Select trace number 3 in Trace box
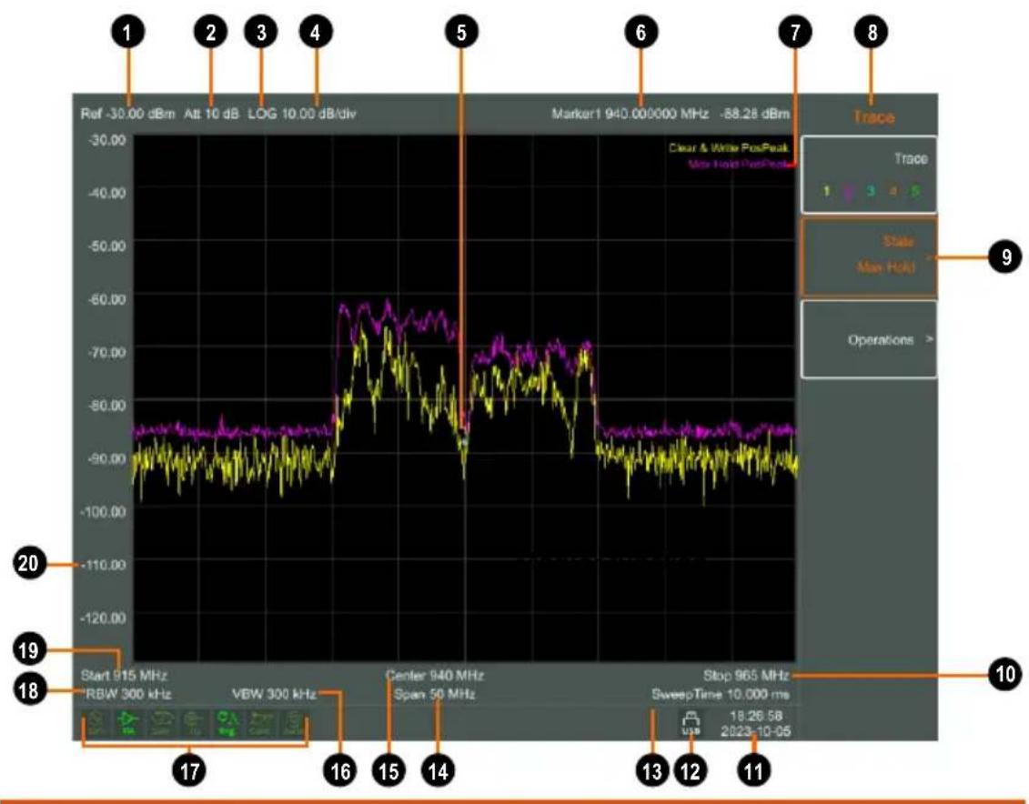Viewport: 1029px width, 804px height. 871,191
